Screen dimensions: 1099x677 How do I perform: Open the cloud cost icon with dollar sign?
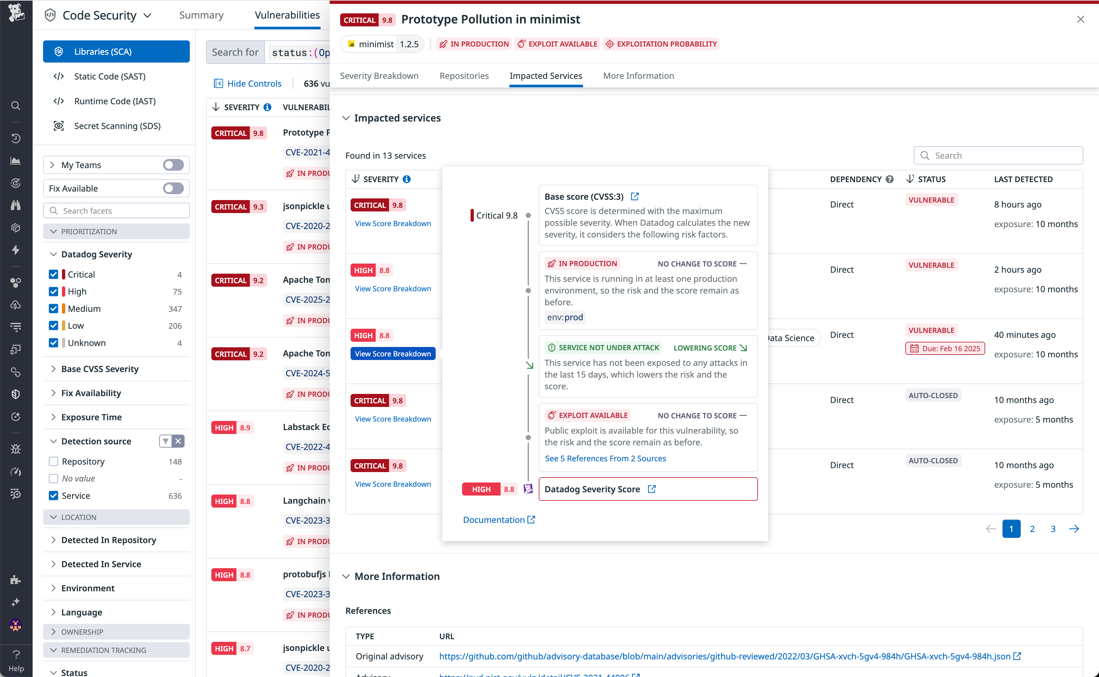point(16,305)
